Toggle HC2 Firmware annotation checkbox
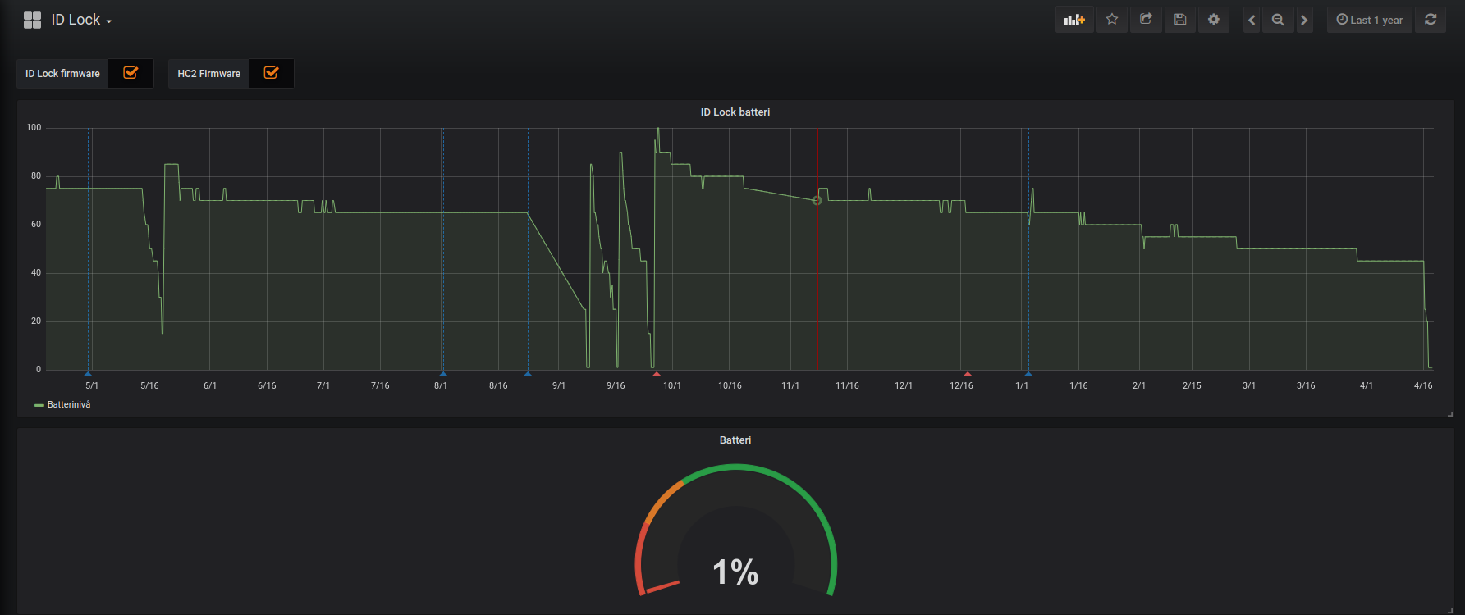This screenshot has height=615, width=1465. [271, 73]
